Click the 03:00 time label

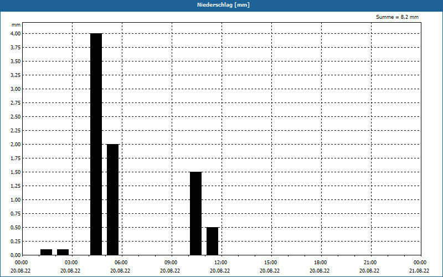(x=71, y=263)
